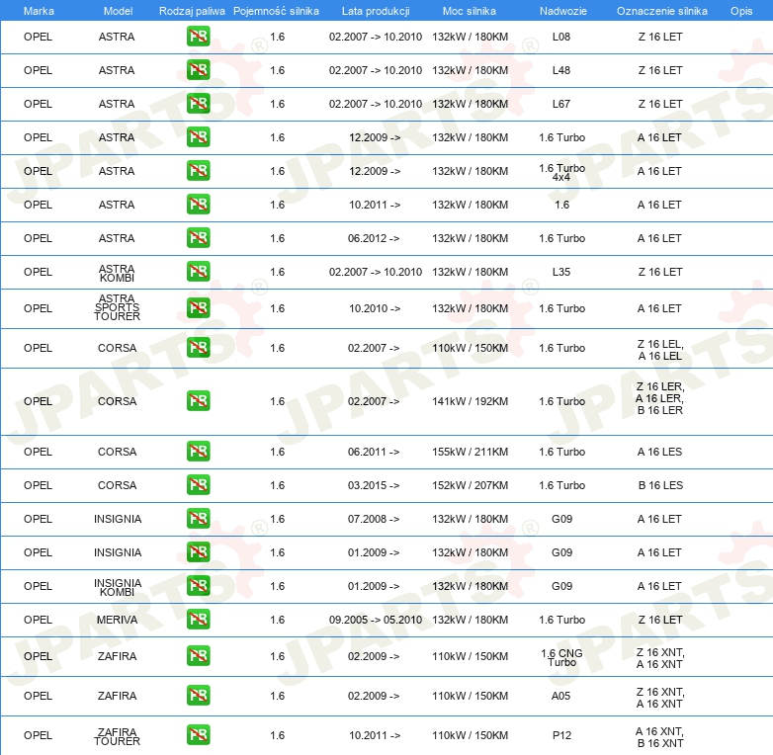Click the Marka column header
773x755 pixels.
tap(38, 11)
